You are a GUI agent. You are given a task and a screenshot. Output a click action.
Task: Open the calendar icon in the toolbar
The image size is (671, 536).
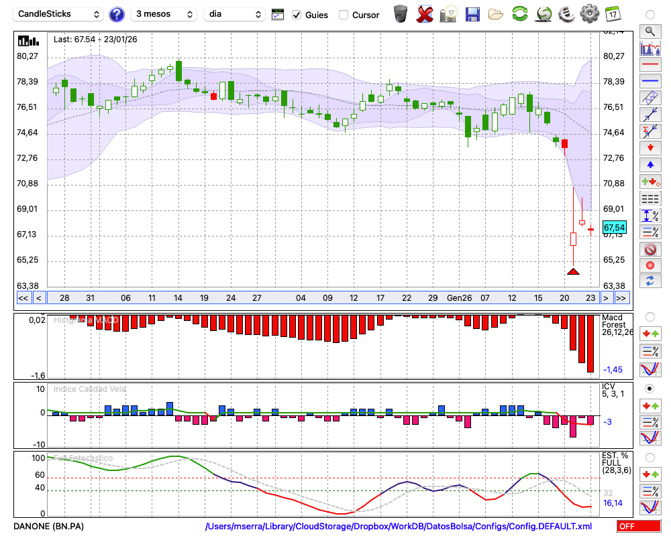tap(612, 13)
